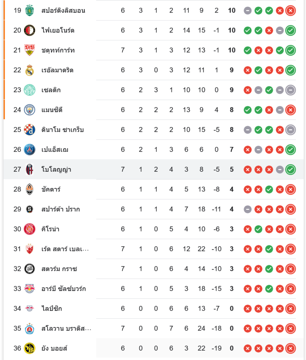
Task: Open the เรอัลมาดริด team link
Action: click(x=57, y=70)
